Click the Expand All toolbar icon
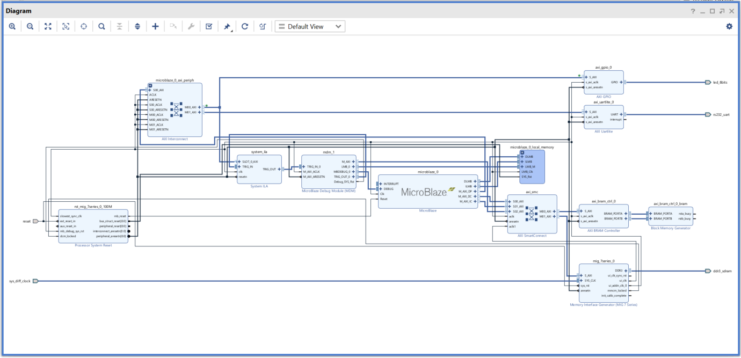 point(137,26)
